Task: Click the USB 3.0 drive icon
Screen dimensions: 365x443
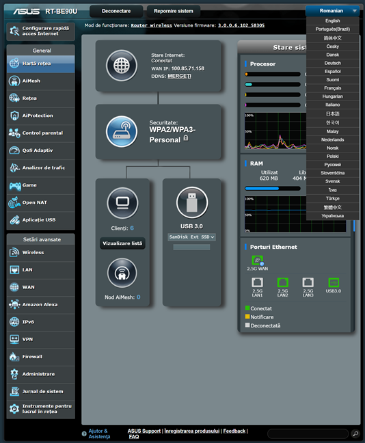Action: pyautogui.click(x=192, y=202)
